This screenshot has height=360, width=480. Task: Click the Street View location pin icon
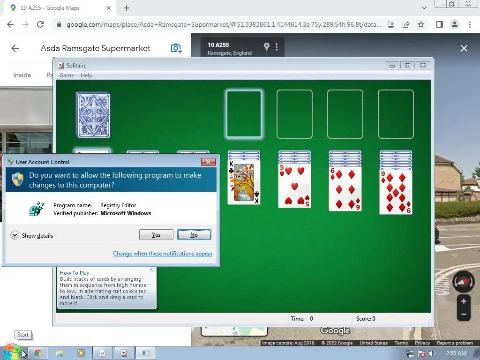point(267,47)
